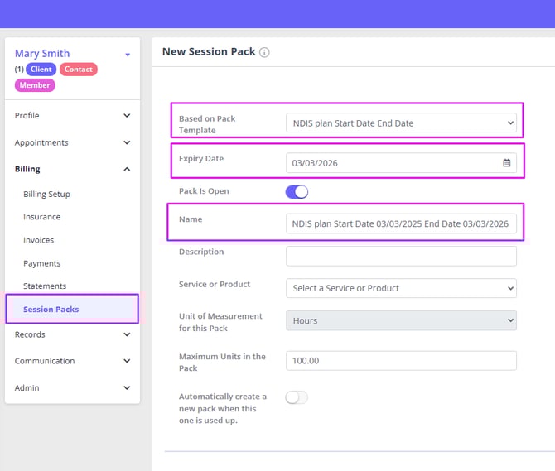This screenshot has width=555, height=471.
Task: Enable automatically create a new pack toggle
Action: click(x=297, y=397)
